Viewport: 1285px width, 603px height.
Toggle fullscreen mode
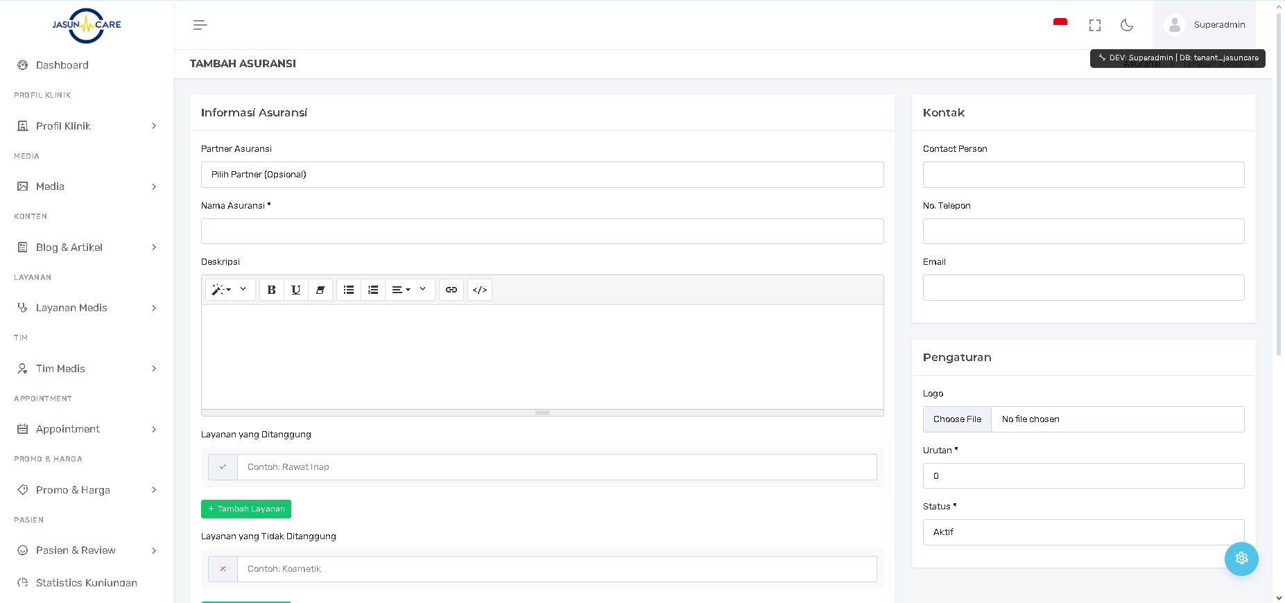(1095, 25)
